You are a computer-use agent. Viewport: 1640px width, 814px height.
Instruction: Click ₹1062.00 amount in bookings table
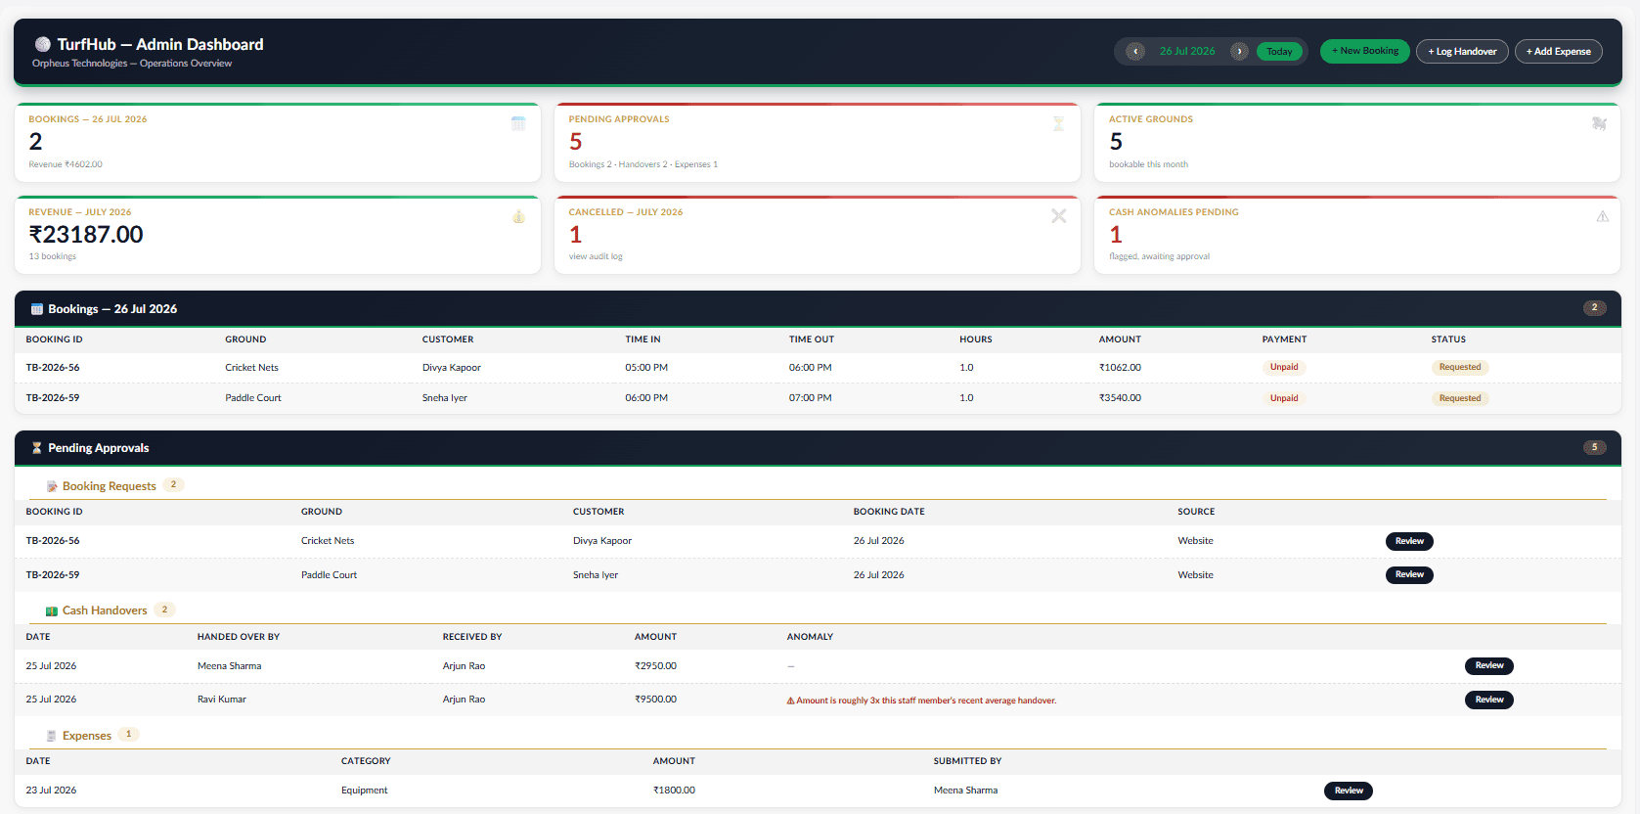pyautogui.click(x=1120, y=368)
